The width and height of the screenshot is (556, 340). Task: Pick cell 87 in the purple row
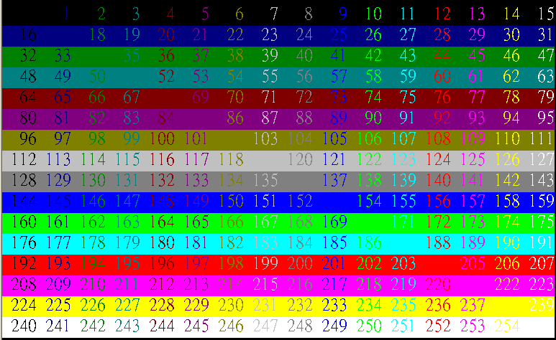pyautogui.click(x=270, y=118)
